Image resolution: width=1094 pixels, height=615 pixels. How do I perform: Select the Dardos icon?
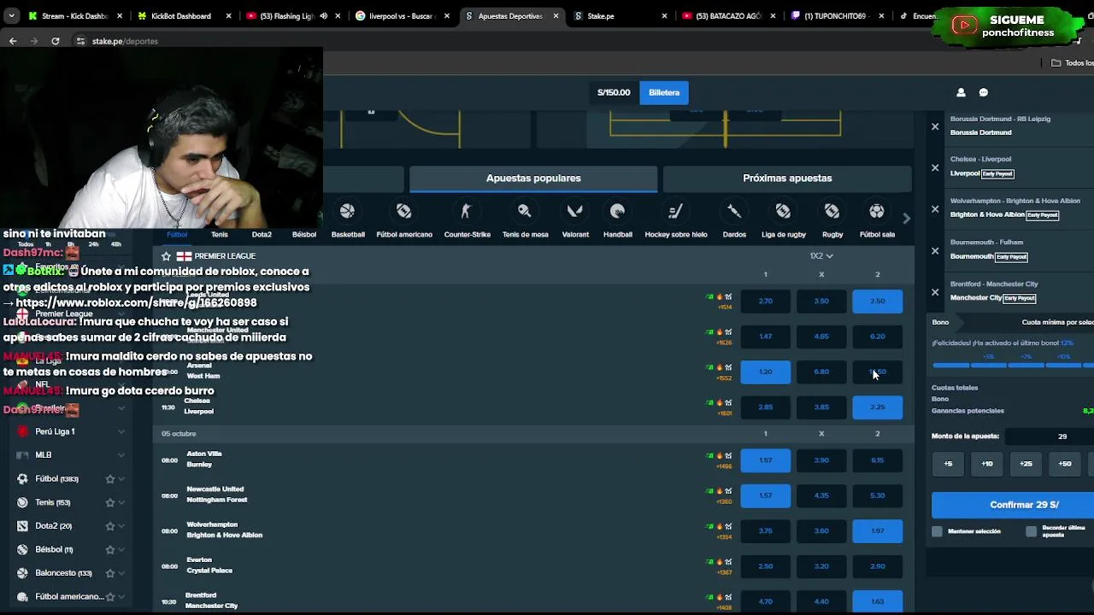click(x=734, y=211)
